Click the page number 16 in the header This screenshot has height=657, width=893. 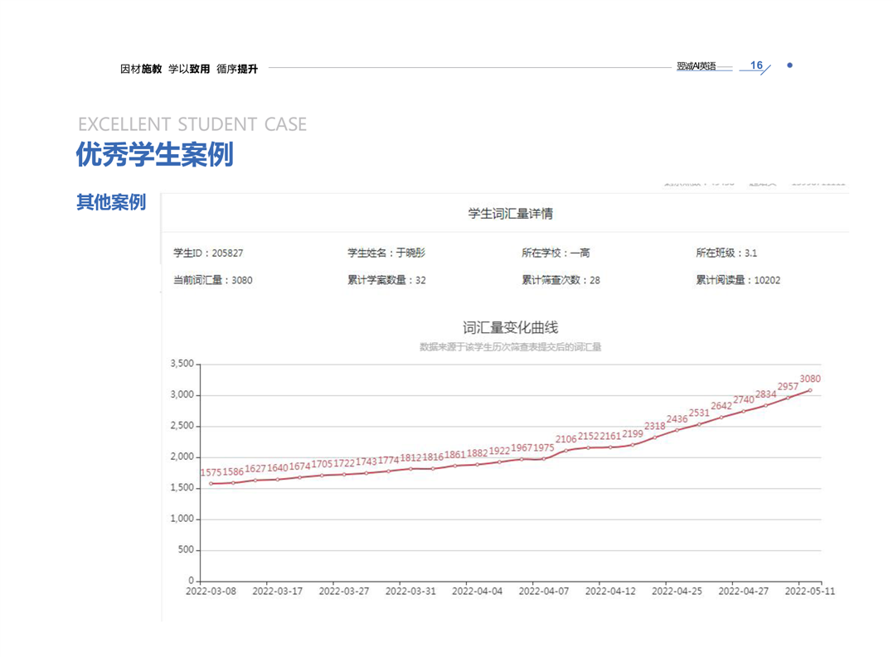(x=755, y=65)
